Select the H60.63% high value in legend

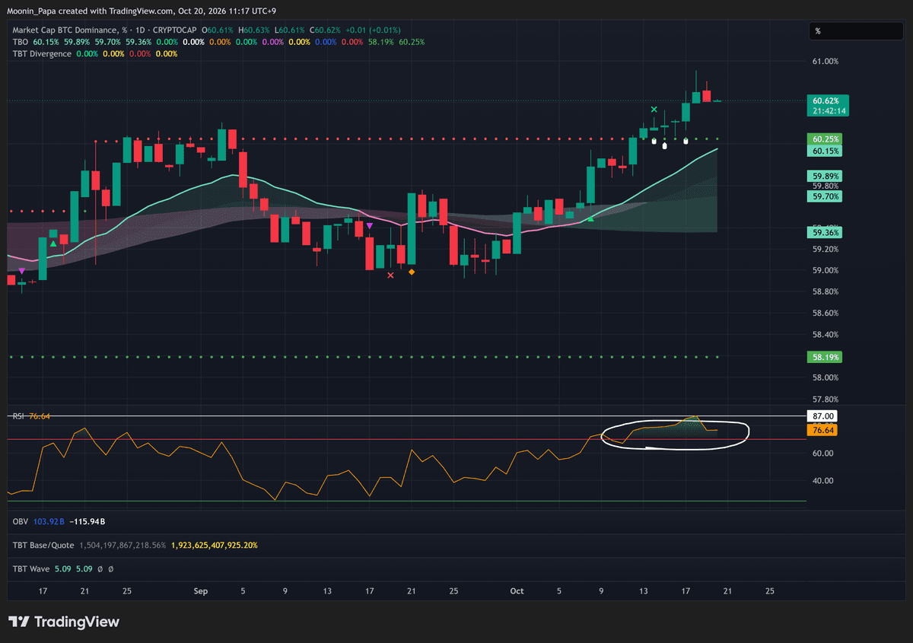pyautogui.click(x=253, y=30)
